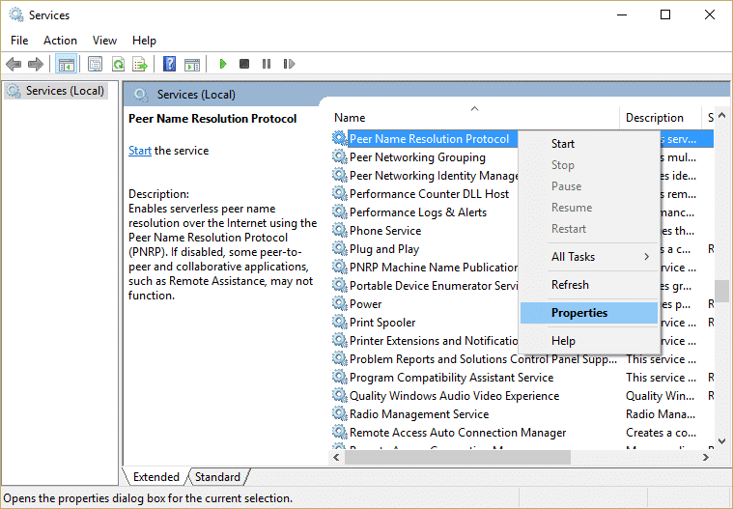
Task: Click the blue Help toolbar icon
Action: click(169, 64)
